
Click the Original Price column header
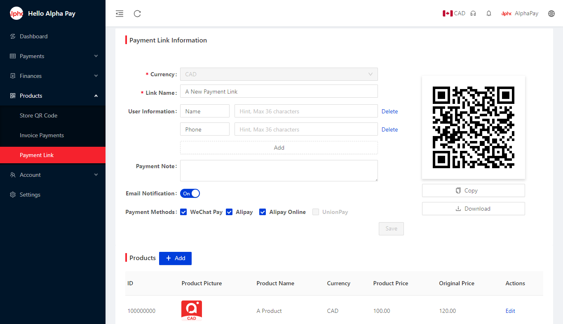pyautogui.click(x=457, y=283)
